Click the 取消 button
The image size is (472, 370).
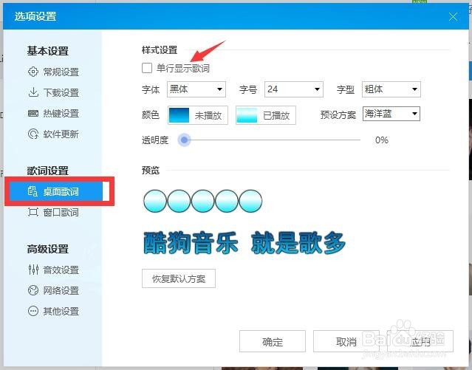point(346,341)
